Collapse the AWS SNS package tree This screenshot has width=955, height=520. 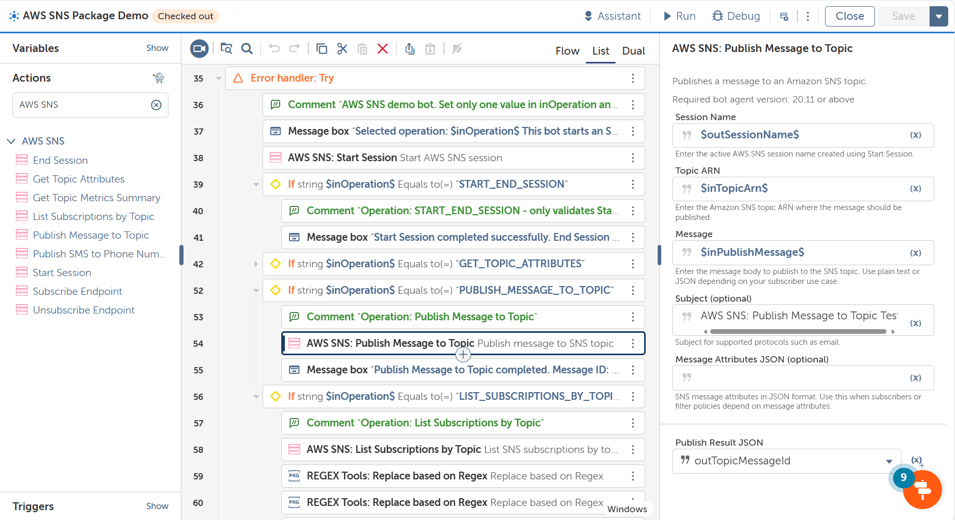pos(11,141)
